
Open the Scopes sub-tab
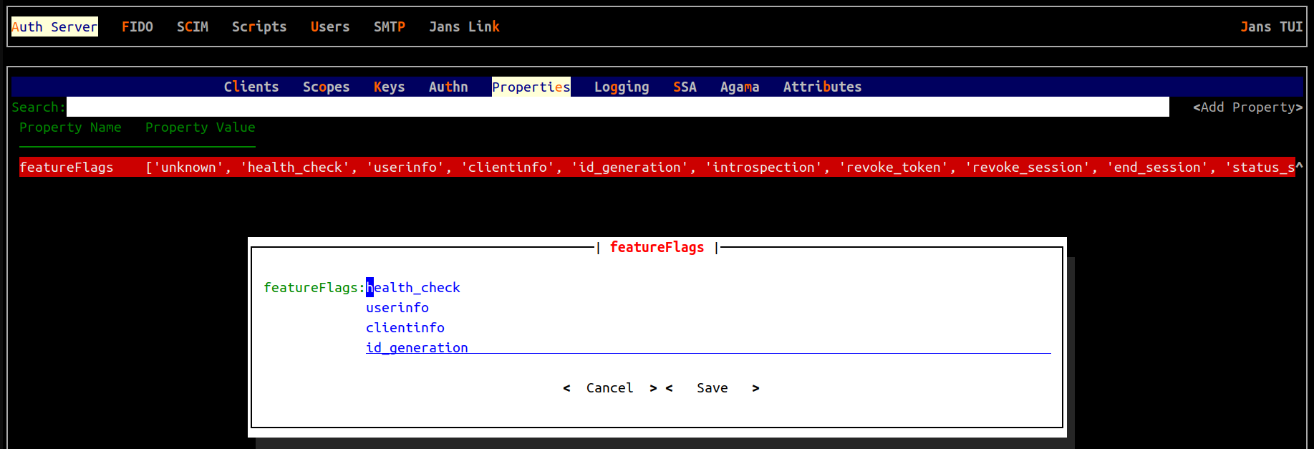[326, 87]
